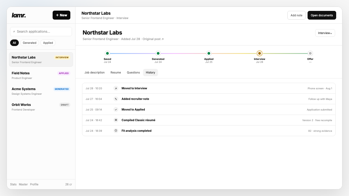Click the Moved to Applied checkmark icon
Viewport: 349px width, 196px height.
tap(116, 109)
